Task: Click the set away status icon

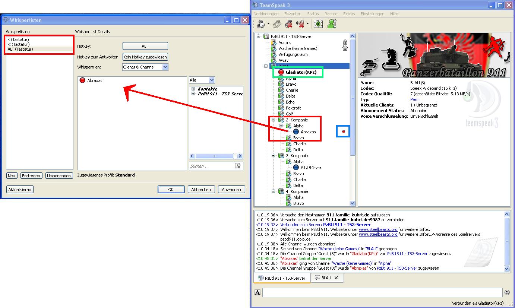Action: [260, 24]
